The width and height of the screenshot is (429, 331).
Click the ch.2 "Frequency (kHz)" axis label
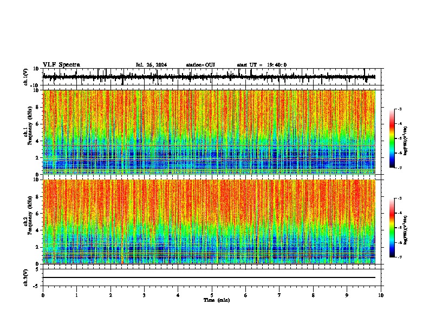coord(30,215)
